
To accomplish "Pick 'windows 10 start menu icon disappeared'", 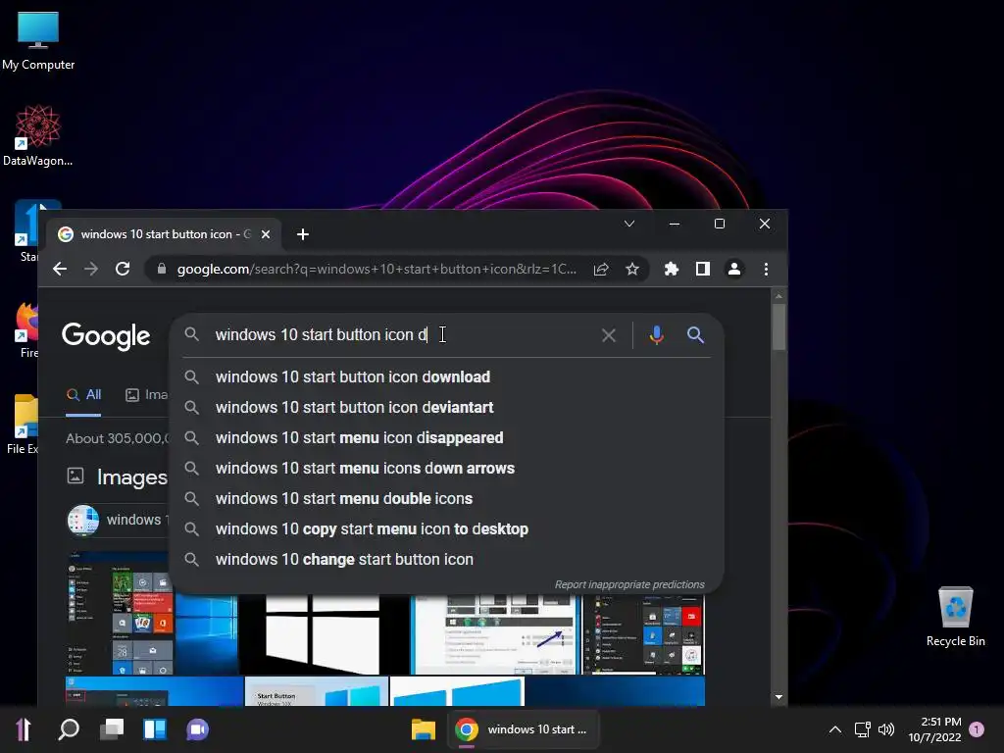I will coord(447,438).
